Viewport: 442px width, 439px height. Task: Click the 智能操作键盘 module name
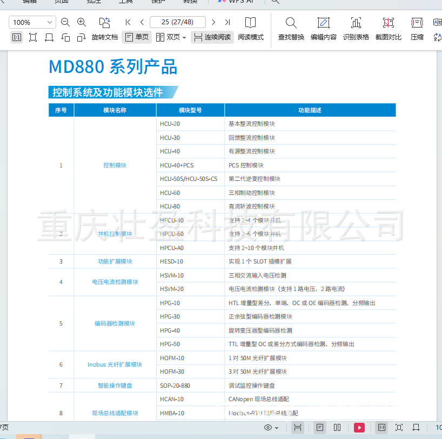click(115, 386)
